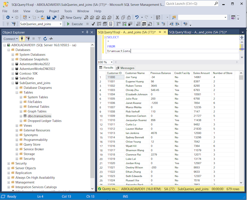Click the Parse checkmark icon

[x=93, y=24]
